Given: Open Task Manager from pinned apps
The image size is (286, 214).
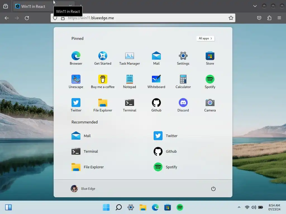Looking at the screenshot, I should click(130, 58).
